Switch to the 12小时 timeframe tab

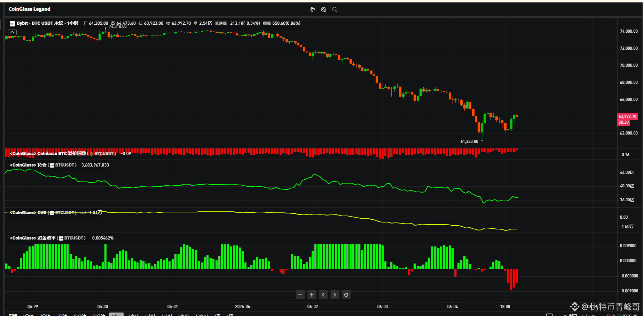[202, 315]
